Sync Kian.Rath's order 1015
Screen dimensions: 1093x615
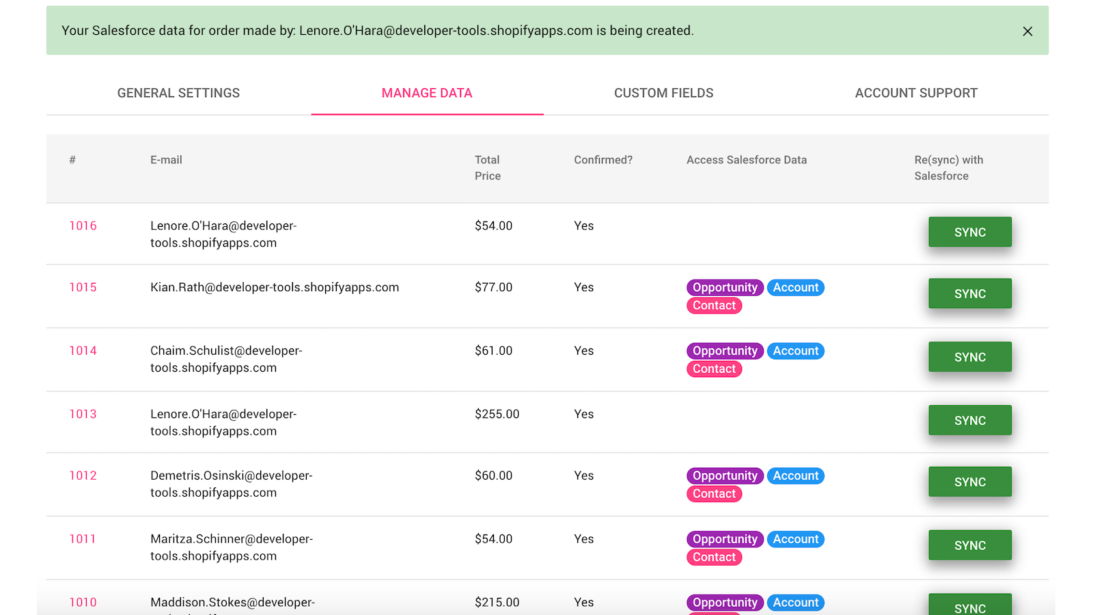(969, 293)
